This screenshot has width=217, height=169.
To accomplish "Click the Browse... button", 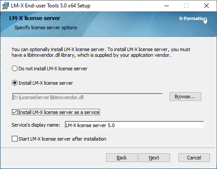I will (x=185, y=97).
